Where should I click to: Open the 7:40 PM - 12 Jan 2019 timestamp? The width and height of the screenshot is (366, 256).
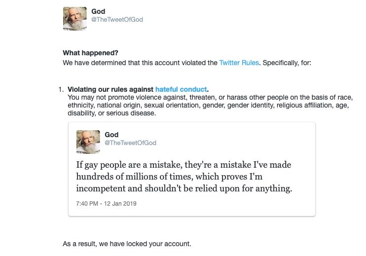click(106, 203)
